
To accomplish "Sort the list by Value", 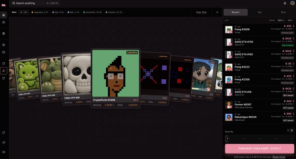I will click(272, 20).
